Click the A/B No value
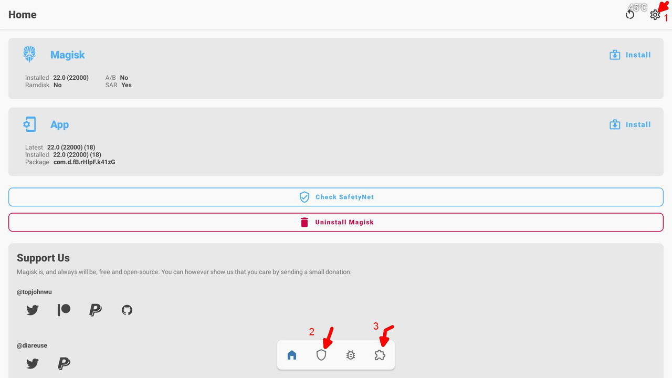This screenshot has width=672, height=378. (124, 78)
